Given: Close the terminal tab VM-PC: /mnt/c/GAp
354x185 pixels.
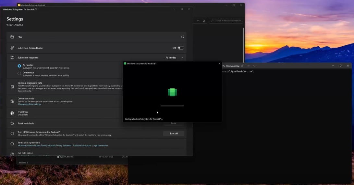Looking at the screenshot, I should (x=242, y=66).
